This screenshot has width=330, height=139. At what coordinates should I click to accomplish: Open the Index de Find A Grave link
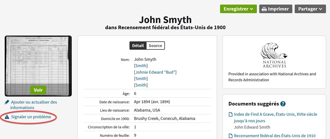click(x=275, y=118)
